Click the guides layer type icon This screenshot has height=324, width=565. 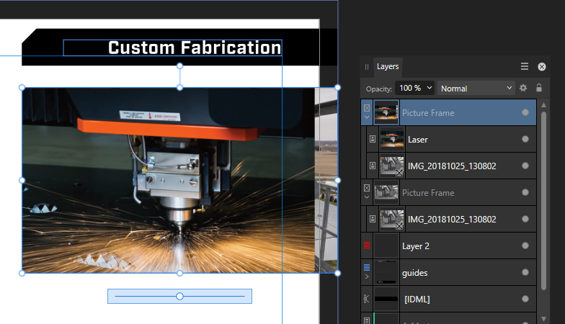(367, 267)
